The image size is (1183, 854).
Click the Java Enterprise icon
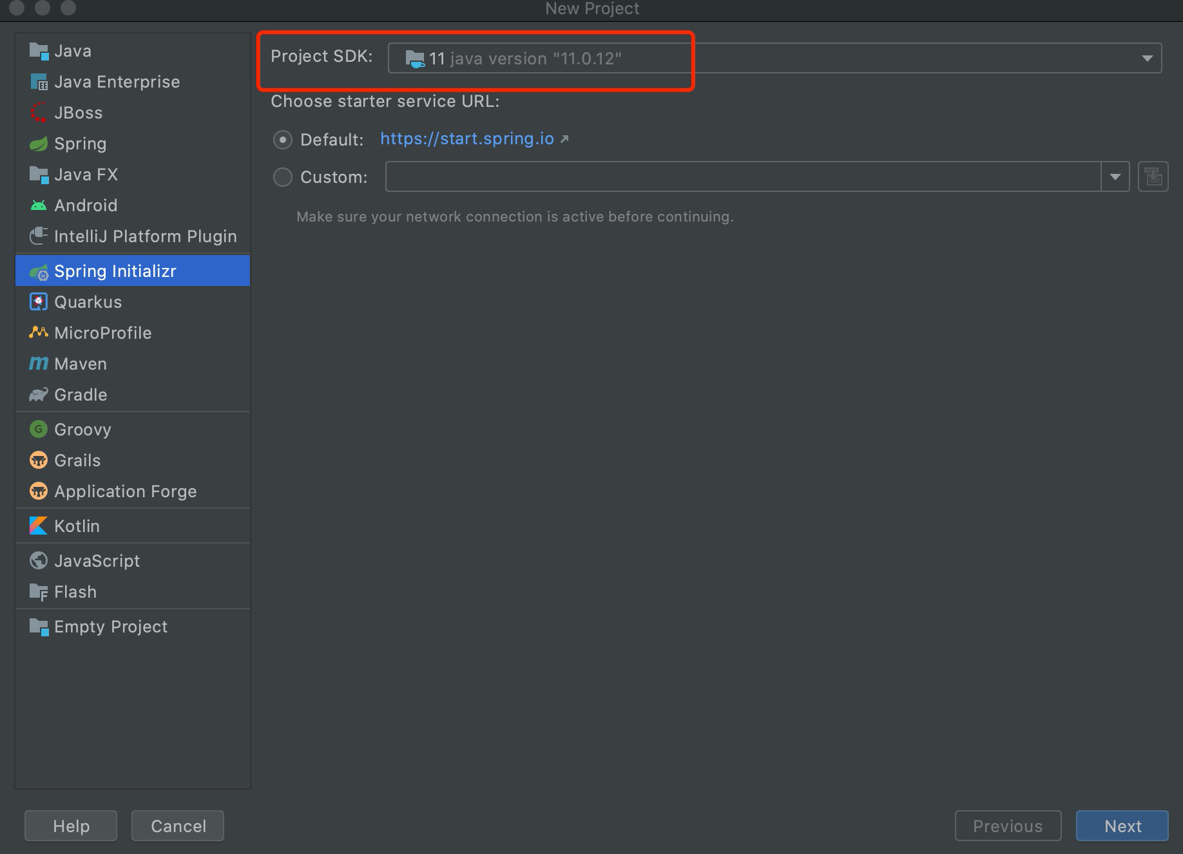click(x=39, y=82)
